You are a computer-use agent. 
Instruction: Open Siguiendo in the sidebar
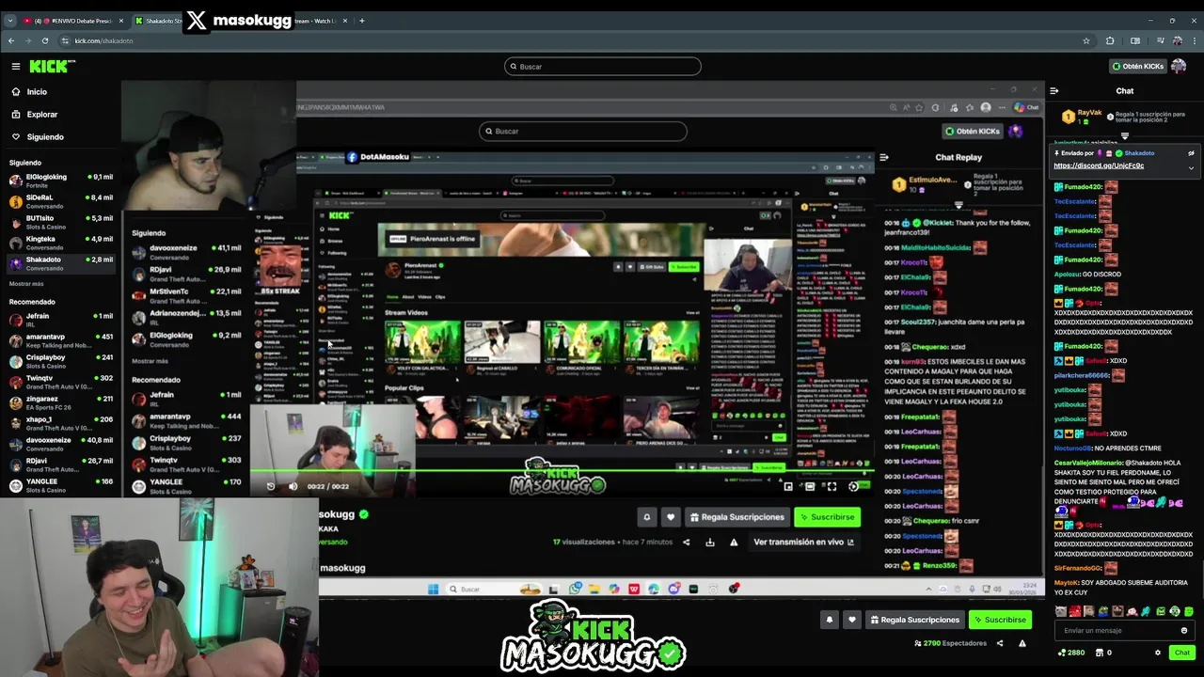pos(44,136)
